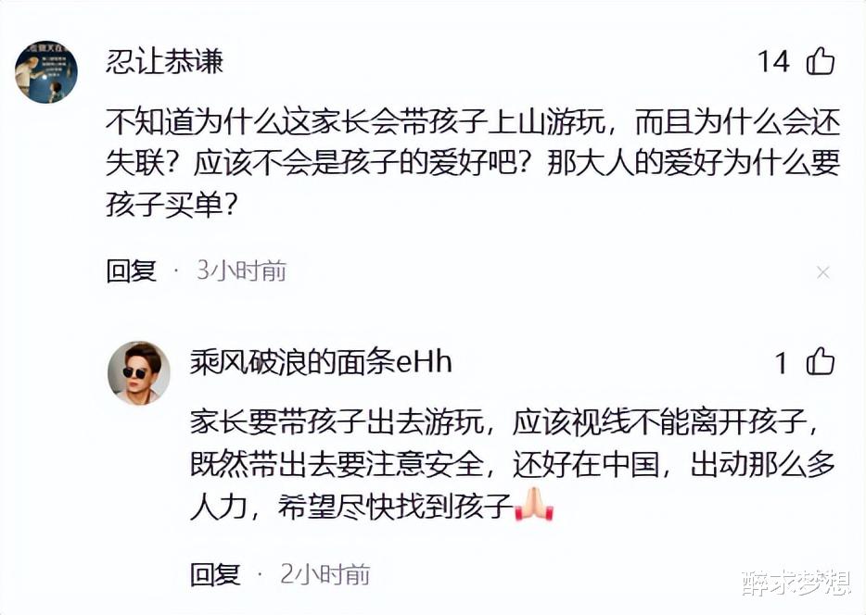
Task: Reply to the second comment via 回复
Action: pos(215,574)
